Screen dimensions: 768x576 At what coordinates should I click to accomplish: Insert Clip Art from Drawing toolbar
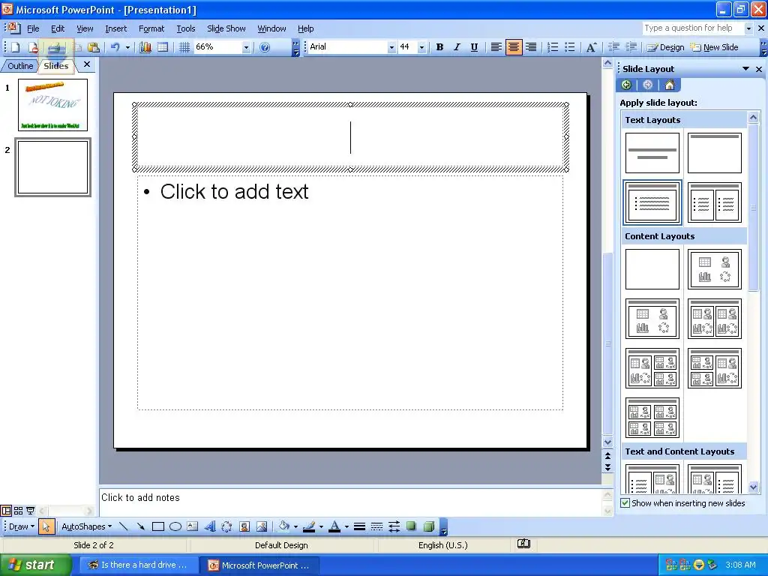click(x=244, y=526)
